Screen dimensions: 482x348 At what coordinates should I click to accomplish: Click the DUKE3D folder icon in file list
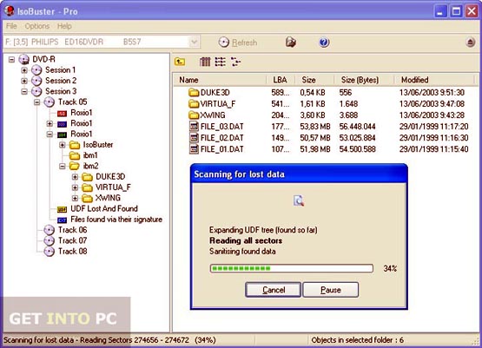coord(194,93)
